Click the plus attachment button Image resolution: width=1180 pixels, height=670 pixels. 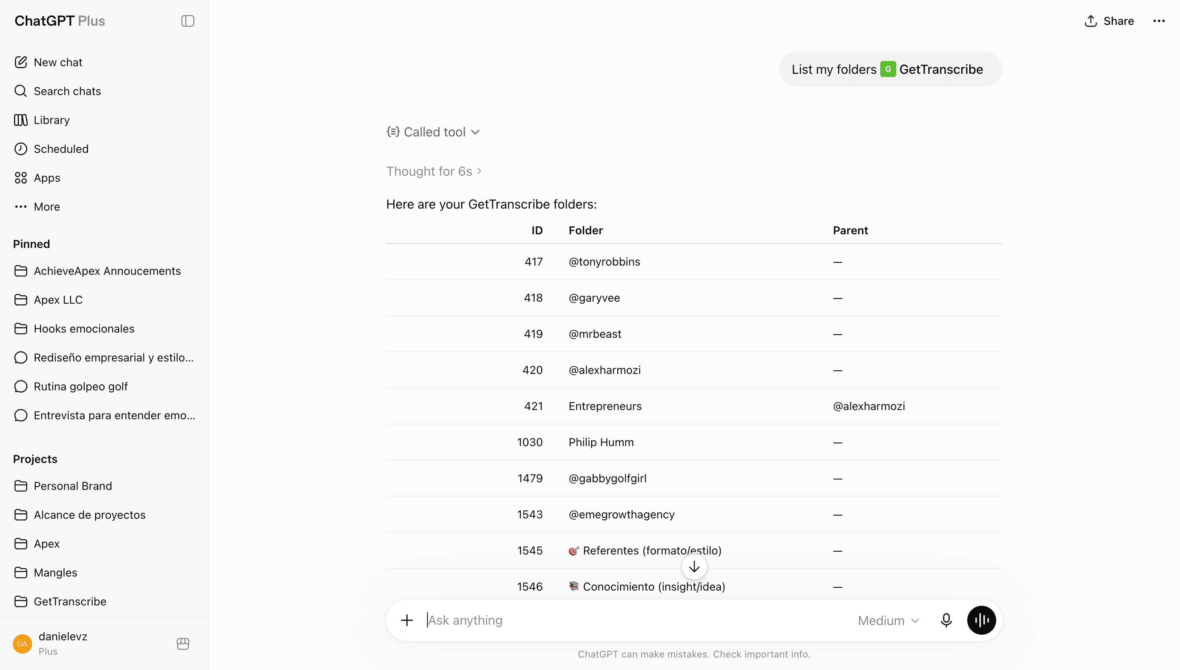[407, 621]
